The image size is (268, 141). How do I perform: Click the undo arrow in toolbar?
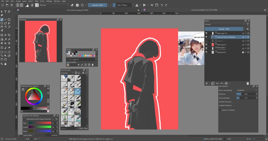(x=162, y=5)
